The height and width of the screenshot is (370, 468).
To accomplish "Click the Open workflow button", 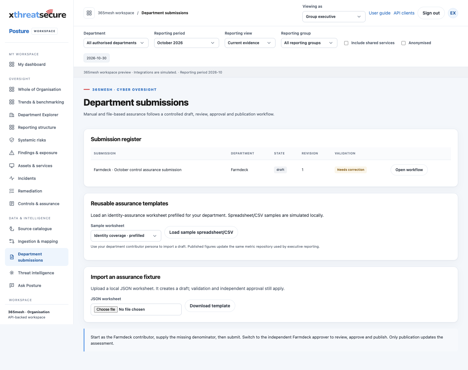I will [409, 170].
